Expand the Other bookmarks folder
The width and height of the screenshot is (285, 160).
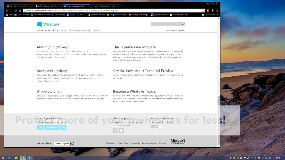[210, 14]
